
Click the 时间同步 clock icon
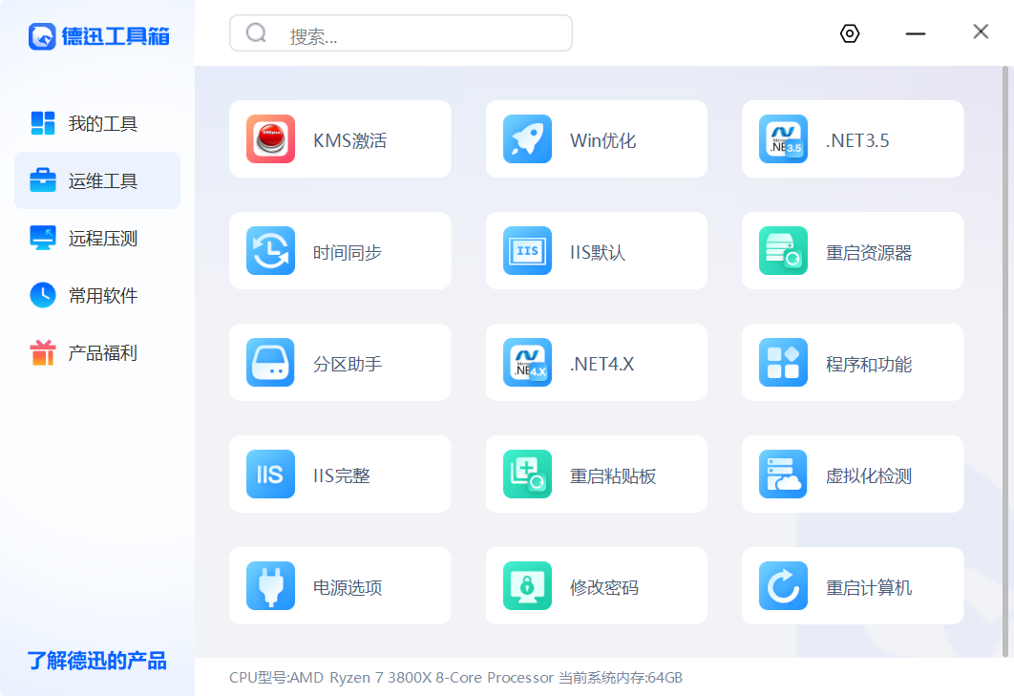[x=270, y=251]
